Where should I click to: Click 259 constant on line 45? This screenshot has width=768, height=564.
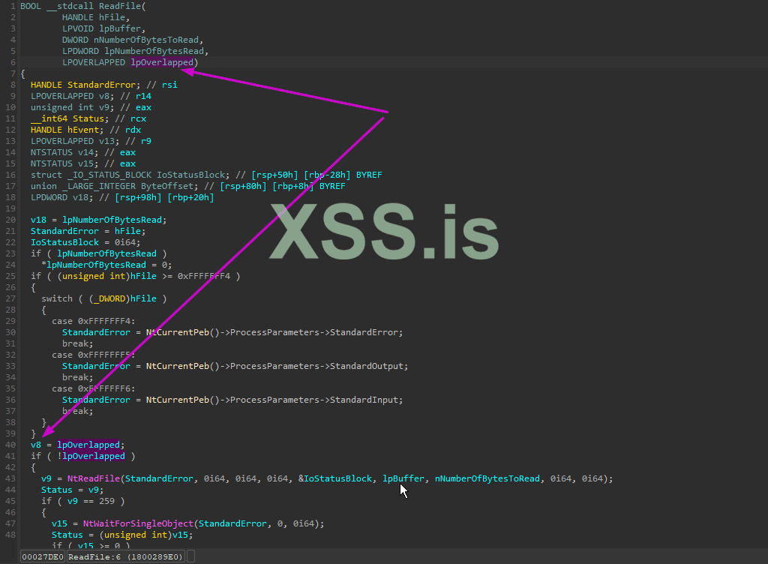point(106,501)
